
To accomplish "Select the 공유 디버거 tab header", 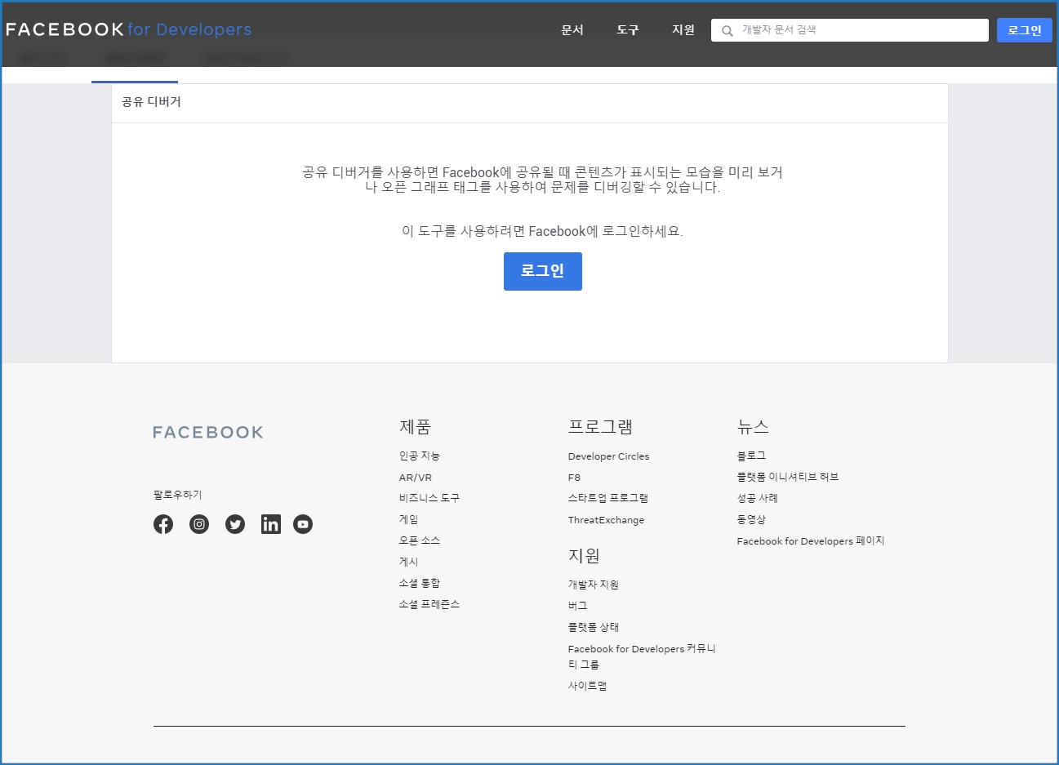I will pyautogui.click(x=152, y=102).
